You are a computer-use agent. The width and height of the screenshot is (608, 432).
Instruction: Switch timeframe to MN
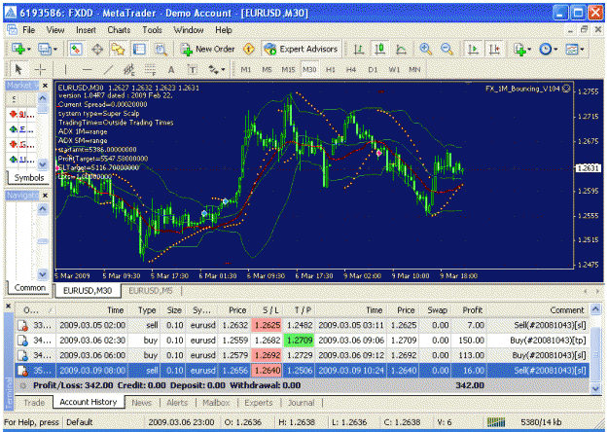click(414, 70)
